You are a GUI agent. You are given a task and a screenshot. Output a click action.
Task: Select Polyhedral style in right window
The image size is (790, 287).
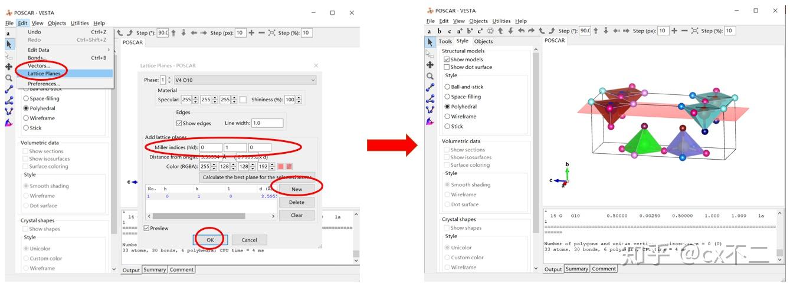pyautogui.click(x=447, y=107)
